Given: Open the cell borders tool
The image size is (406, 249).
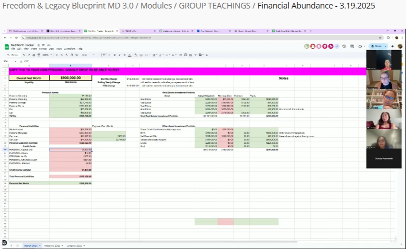Looking at the screenshot, I should [141, 55].
